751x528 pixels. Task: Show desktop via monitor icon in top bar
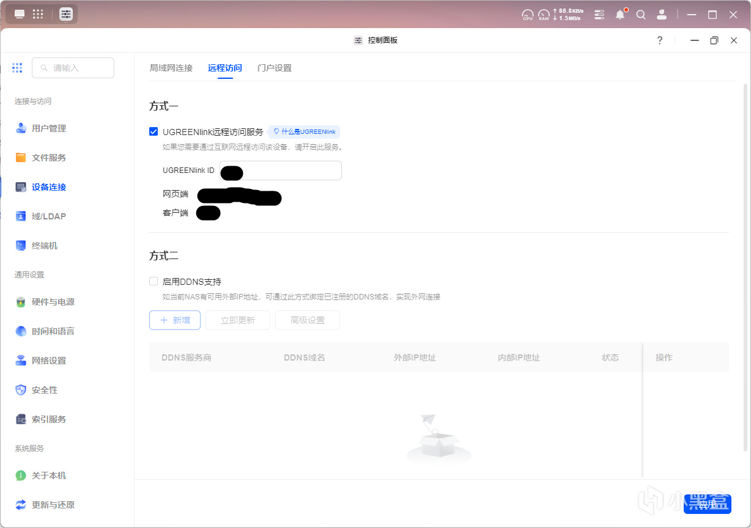[x=20, y=14]
